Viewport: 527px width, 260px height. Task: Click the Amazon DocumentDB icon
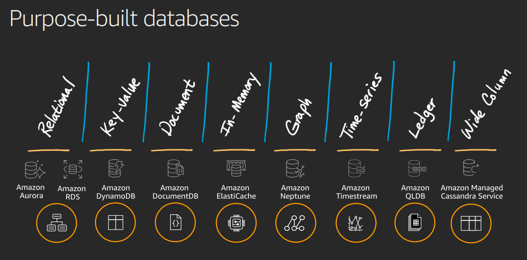[x=174, y=169]
